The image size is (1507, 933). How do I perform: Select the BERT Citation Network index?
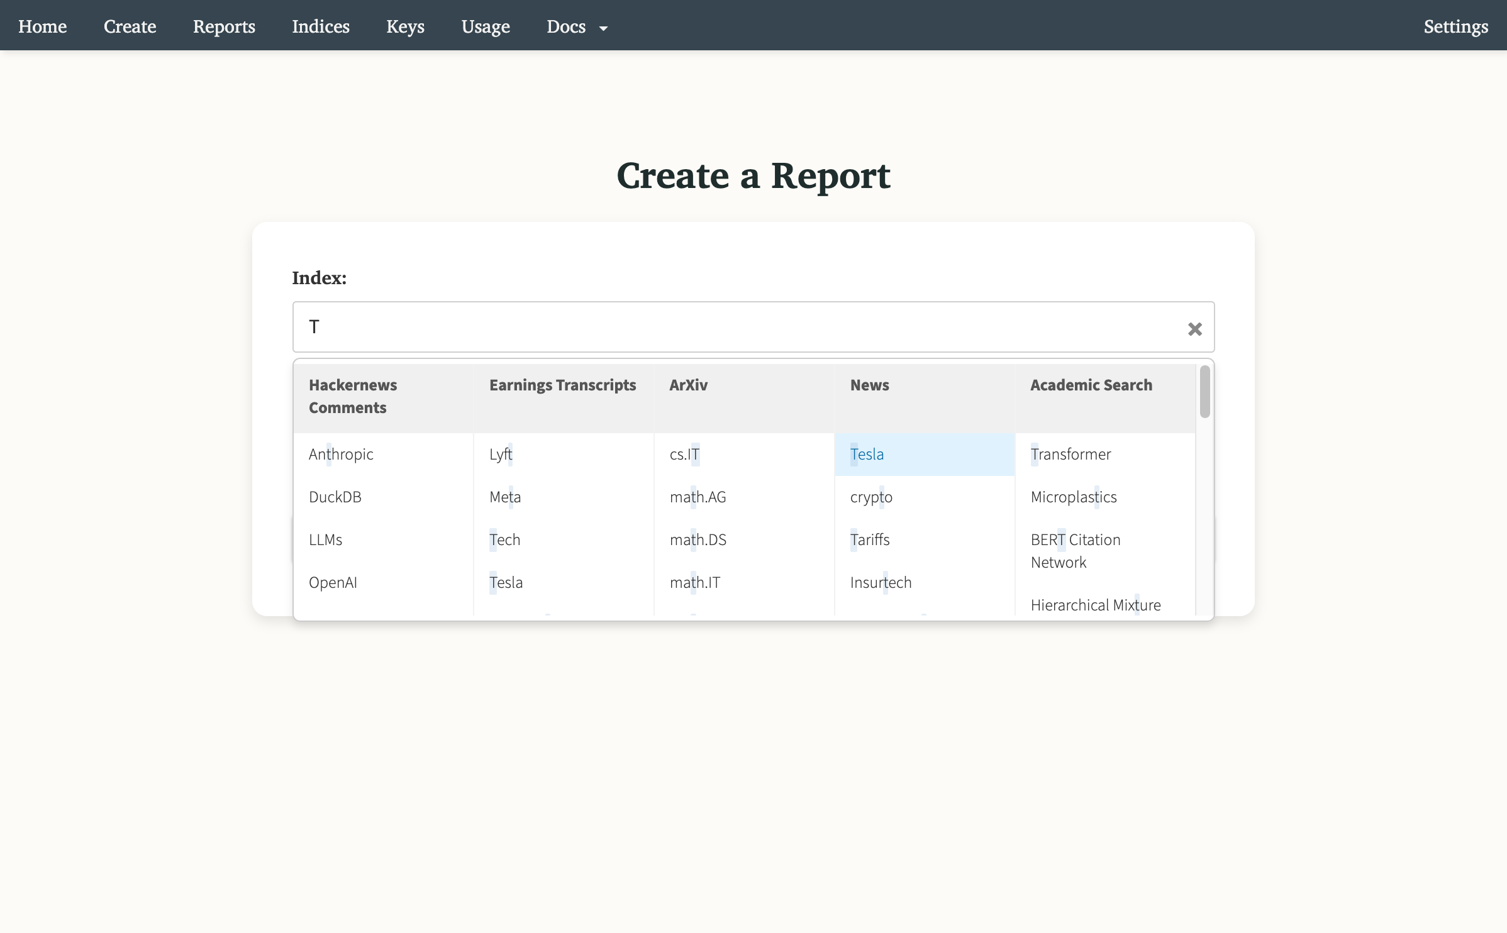pyautogui.click(x=1075, y=550)
